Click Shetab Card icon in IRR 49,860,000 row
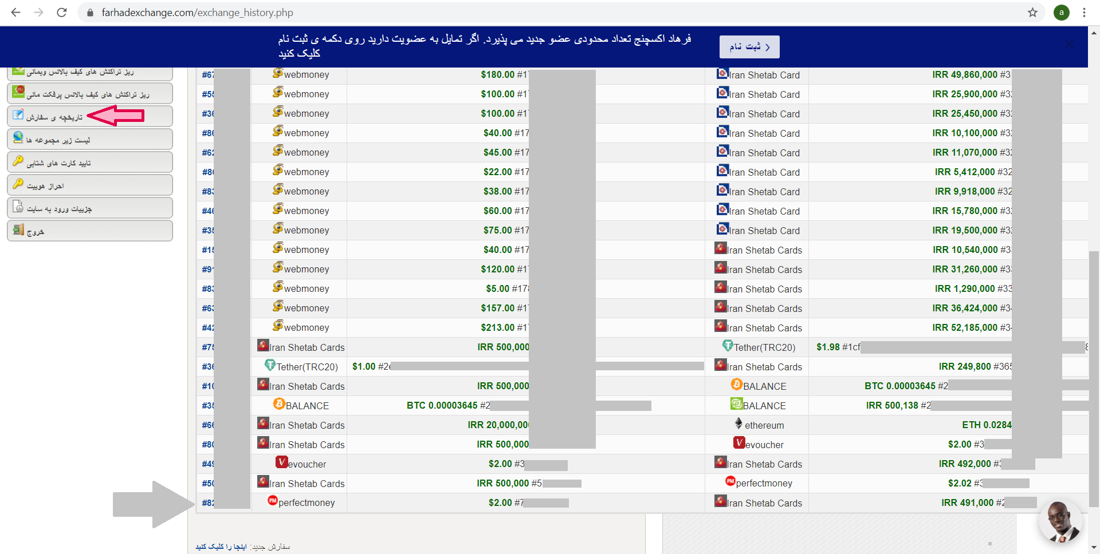Viewport: 1100px width, 554px height. 722,74
